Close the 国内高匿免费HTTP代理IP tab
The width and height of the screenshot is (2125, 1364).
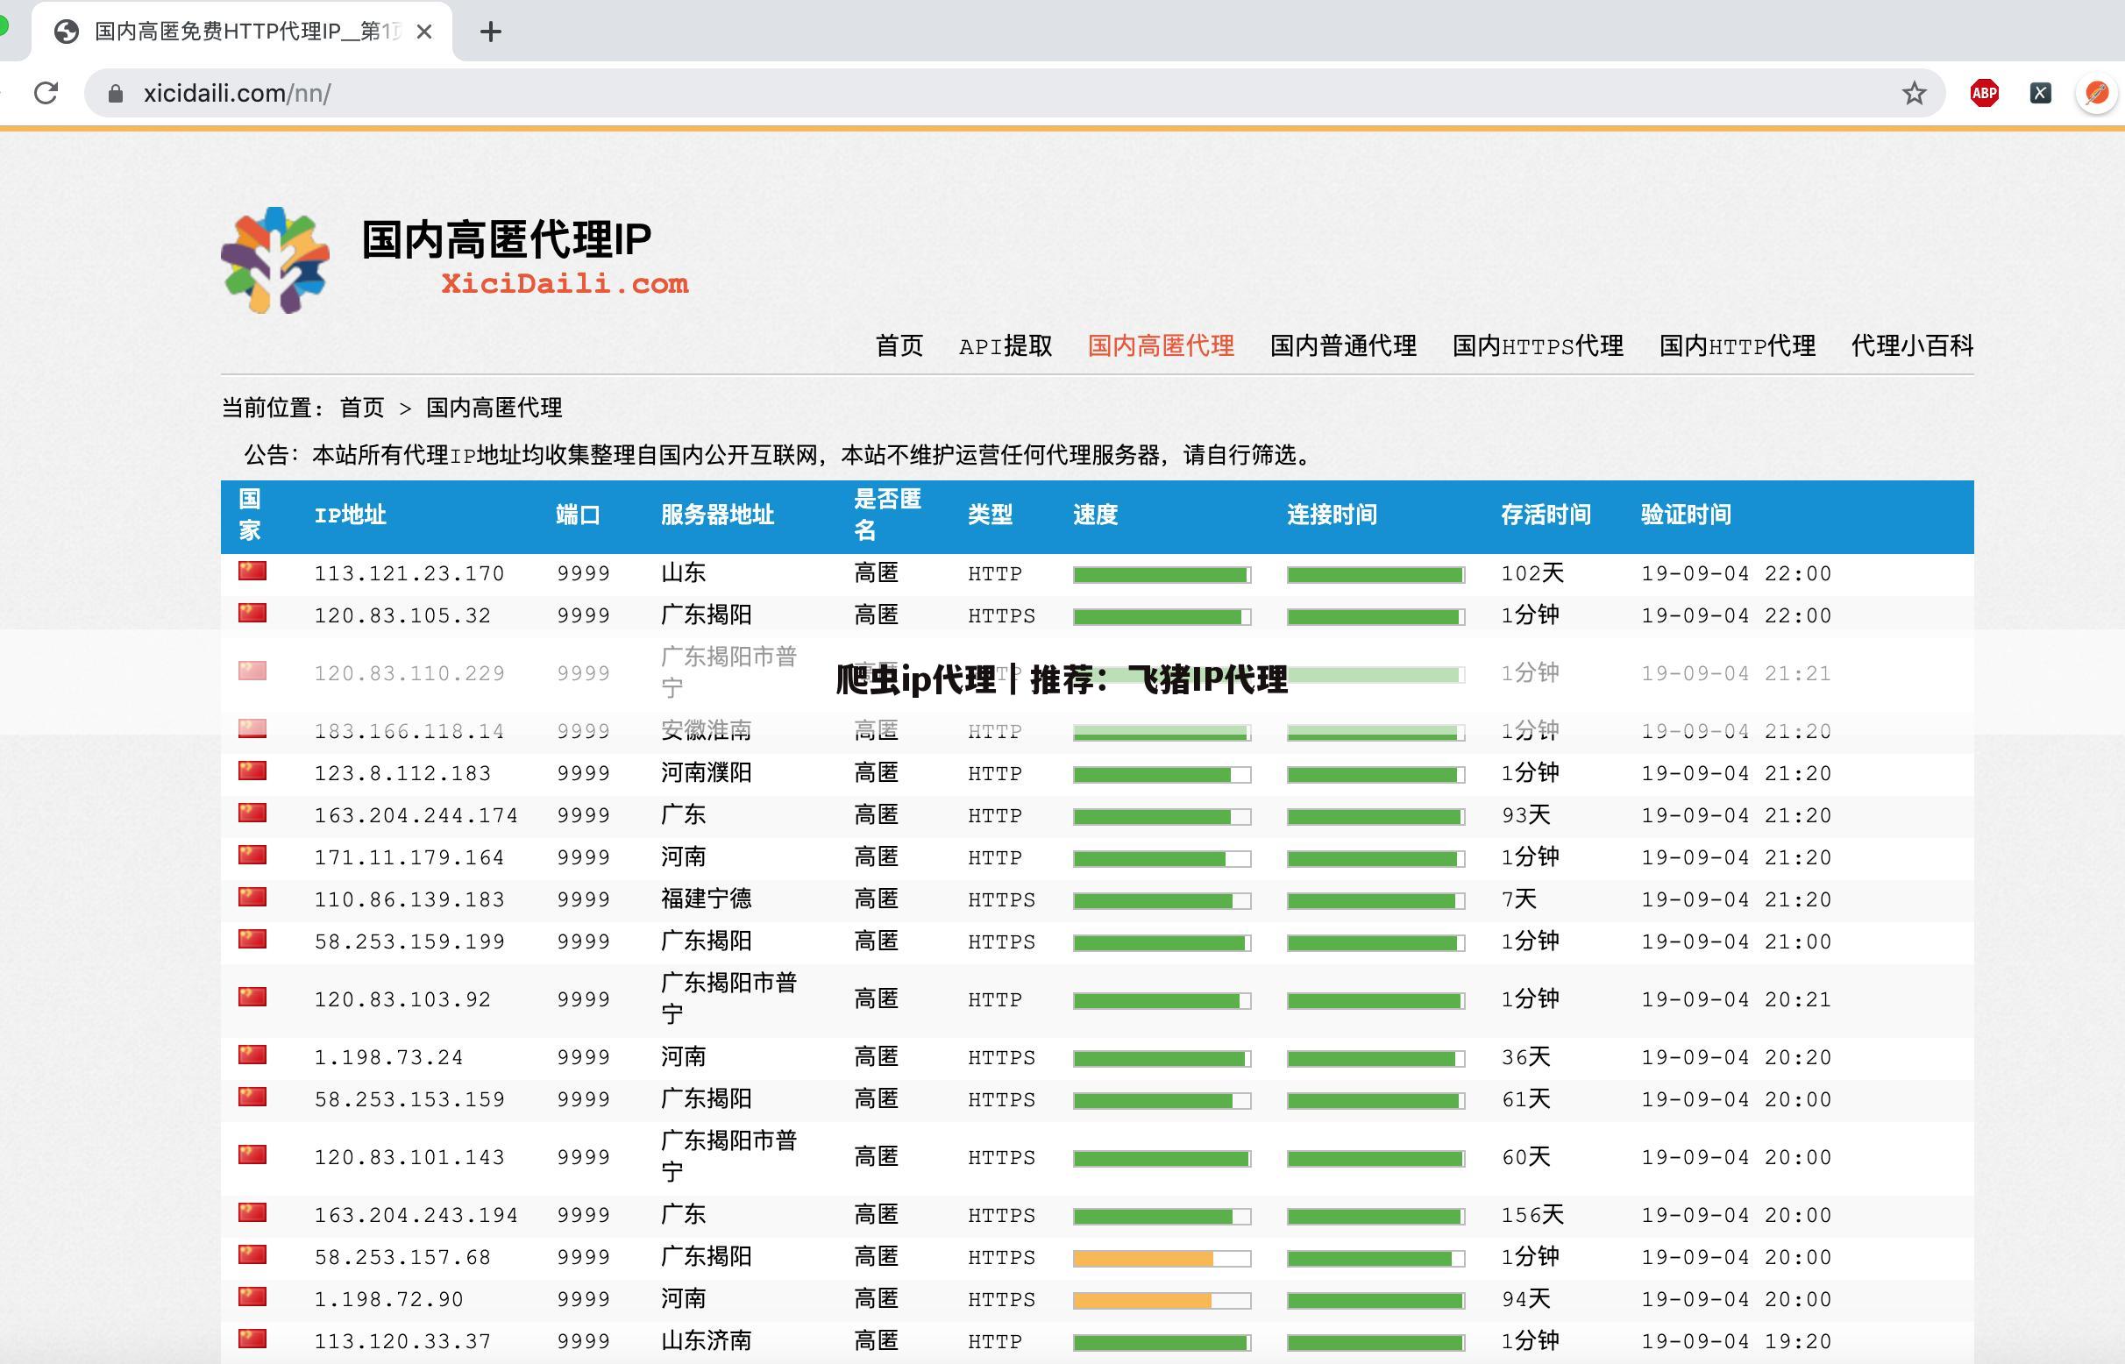click(x=424, y=32)
